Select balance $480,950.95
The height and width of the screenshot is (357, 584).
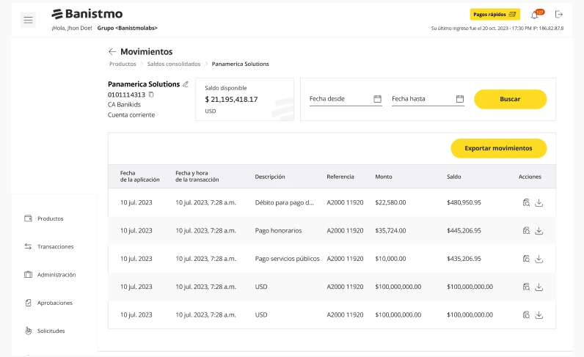[464, 202]
